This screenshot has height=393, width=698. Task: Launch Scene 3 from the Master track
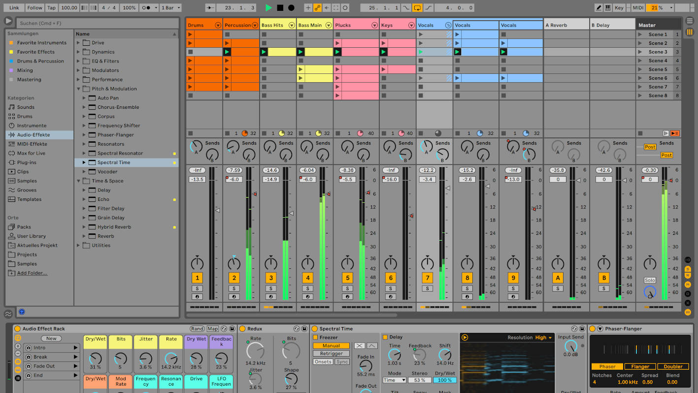tap(640, 52)
